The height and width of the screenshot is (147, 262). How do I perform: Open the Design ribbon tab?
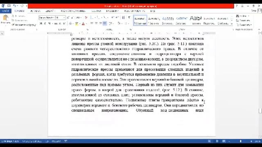coord(50,11)
